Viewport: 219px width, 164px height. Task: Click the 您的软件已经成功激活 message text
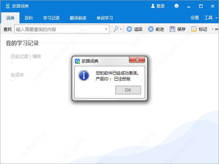pos(117,73)
